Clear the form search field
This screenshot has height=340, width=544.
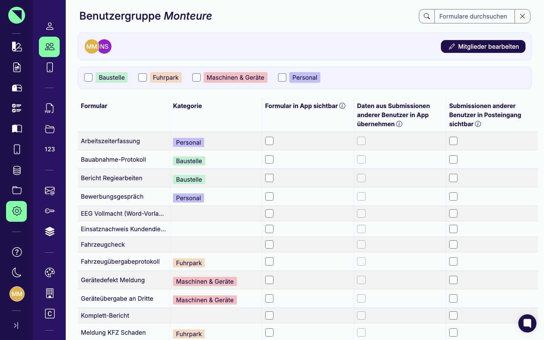point(522,16)
